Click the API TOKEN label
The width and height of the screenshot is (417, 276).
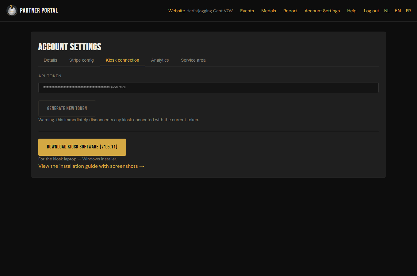[x=50, y=76]
